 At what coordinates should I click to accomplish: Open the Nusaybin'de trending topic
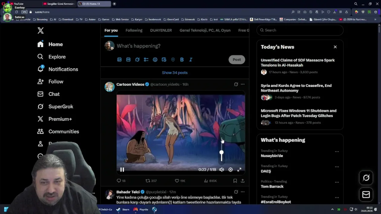pos(272,156)
